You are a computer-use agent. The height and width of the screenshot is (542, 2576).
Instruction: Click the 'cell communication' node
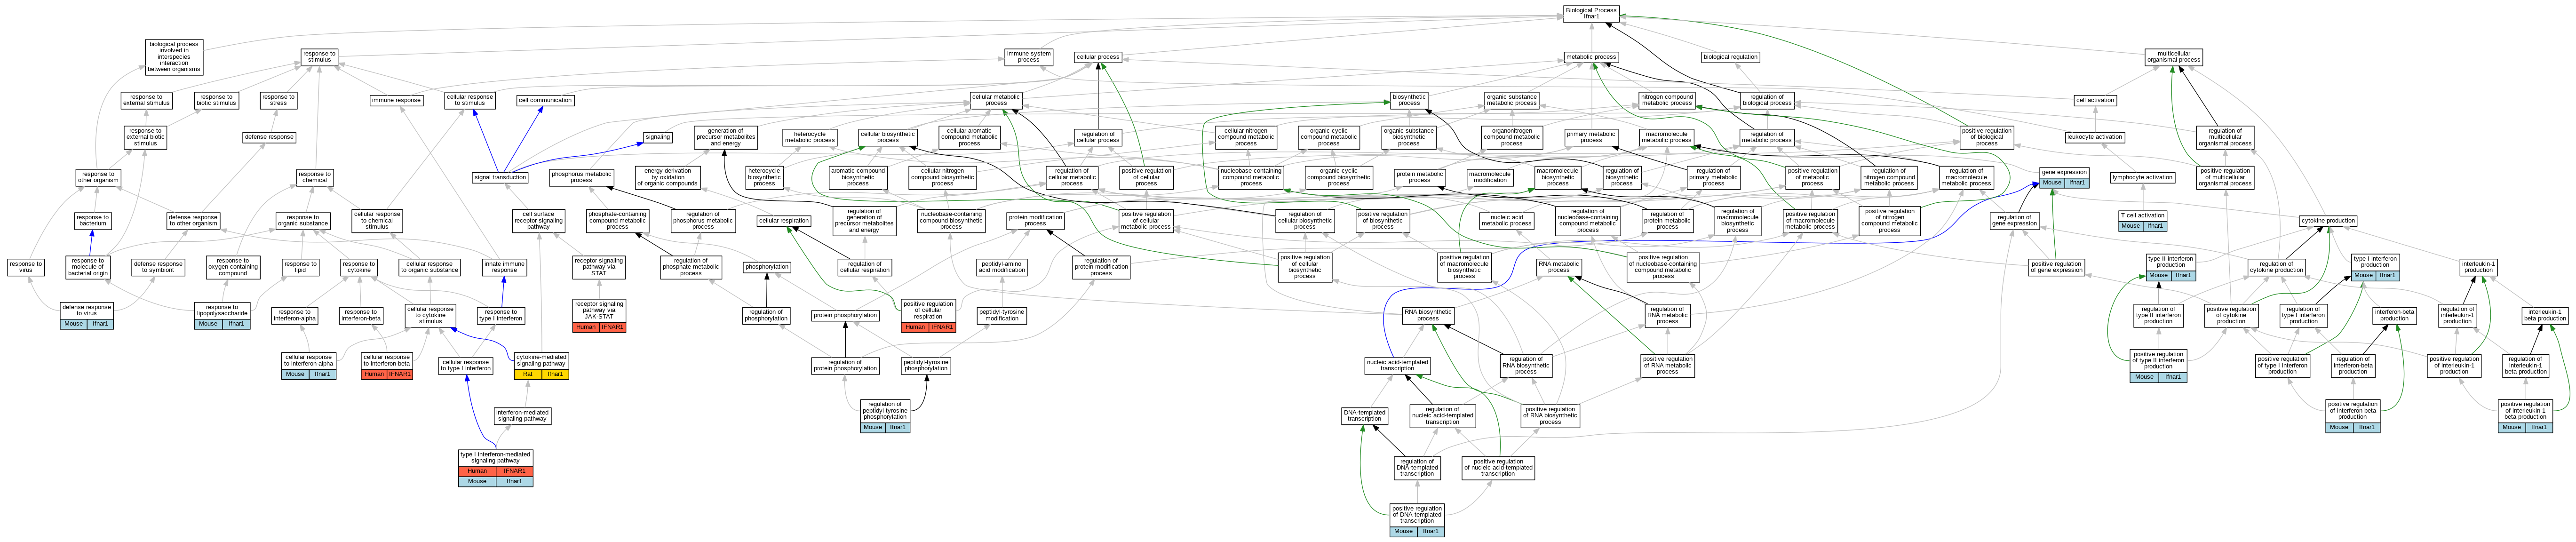[545, 100]
